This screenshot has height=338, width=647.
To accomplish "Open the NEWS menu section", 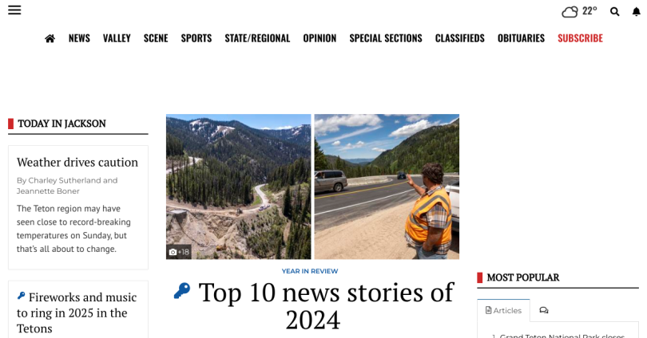I will pyautogui.click(x=79, y=38).
